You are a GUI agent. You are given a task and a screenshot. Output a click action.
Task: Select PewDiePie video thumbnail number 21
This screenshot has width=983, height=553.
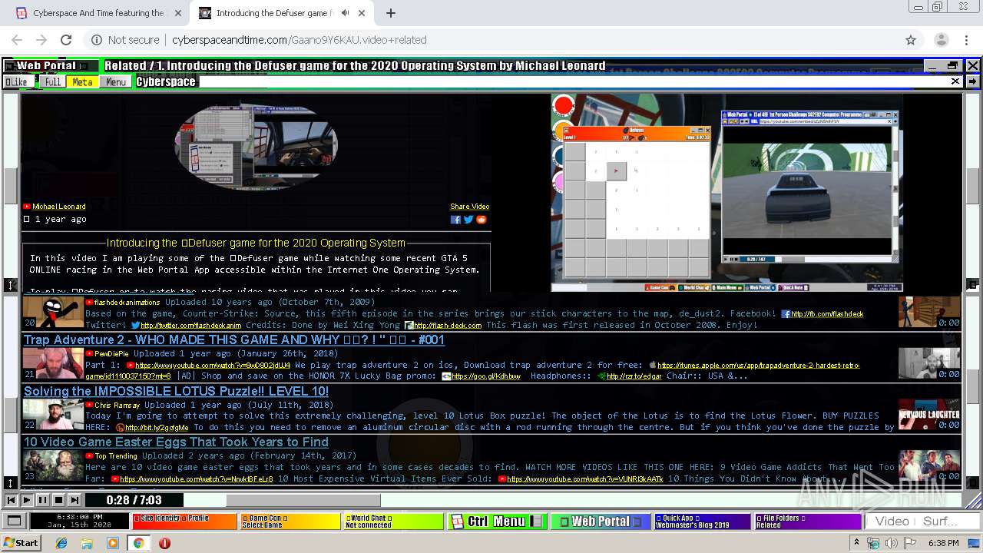click(53, 364)
